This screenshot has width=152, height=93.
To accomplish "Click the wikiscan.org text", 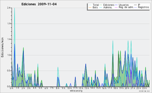I will click(x=76, y=91).
